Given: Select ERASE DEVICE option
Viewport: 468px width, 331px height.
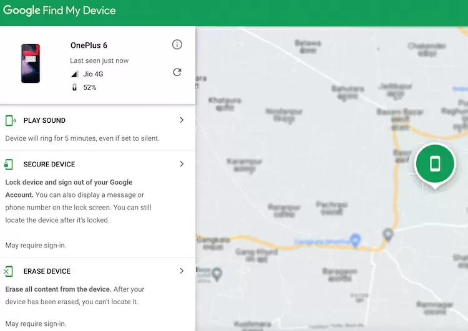Looking at the screenshot, I should [x=47, y=271].
